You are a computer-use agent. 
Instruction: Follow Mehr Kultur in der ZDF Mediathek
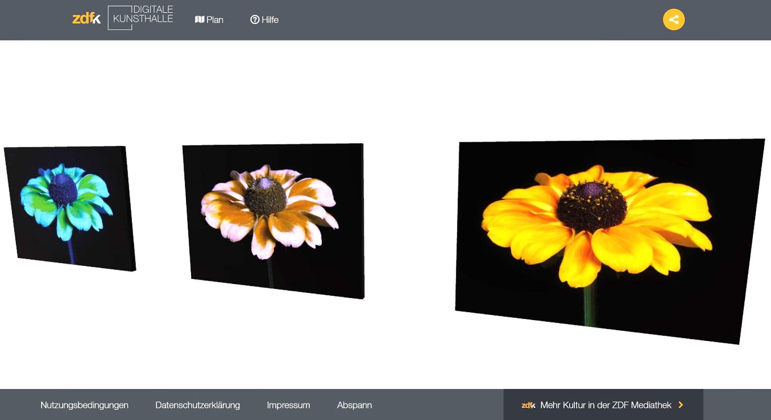click(x=605, y=405)
